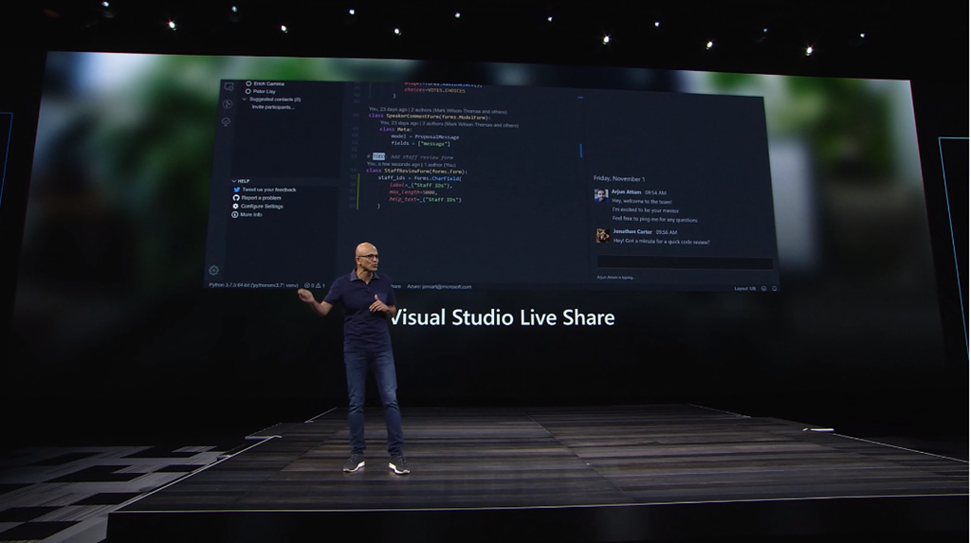The width and height of the screenshot is (971, 543).
Task: Click Jonathan Carter's avatar in chat
Action: pos(602,235)
